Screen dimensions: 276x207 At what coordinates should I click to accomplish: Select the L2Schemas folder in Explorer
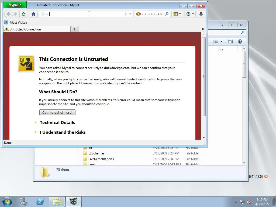(96, 153)
